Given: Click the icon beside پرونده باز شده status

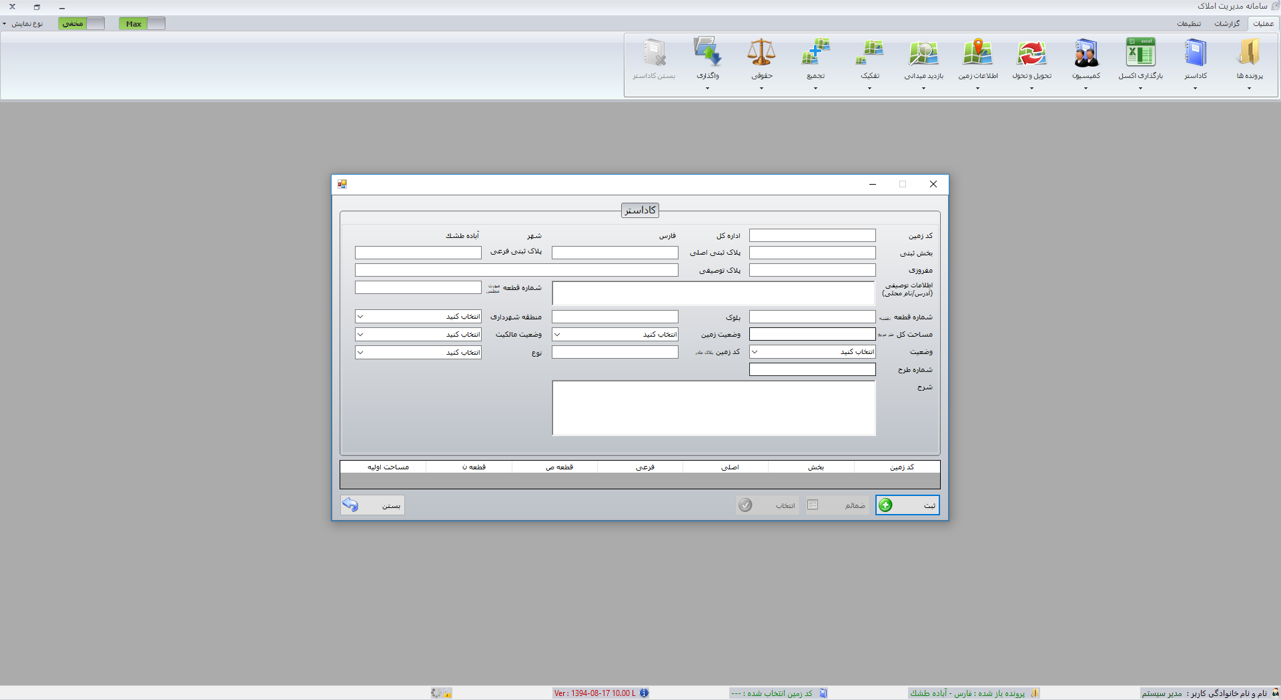Looking at the screenshot, I should click(1035, 693).
